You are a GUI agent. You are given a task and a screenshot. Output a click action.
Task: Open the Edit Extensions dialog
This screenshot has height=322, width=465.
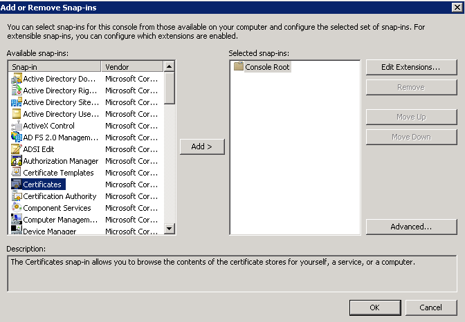point(411,67)
